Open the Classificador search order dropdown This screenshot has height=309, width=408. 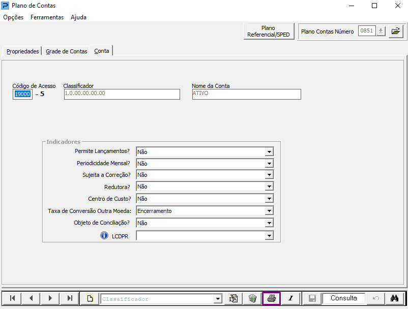(x=218, y=299)
